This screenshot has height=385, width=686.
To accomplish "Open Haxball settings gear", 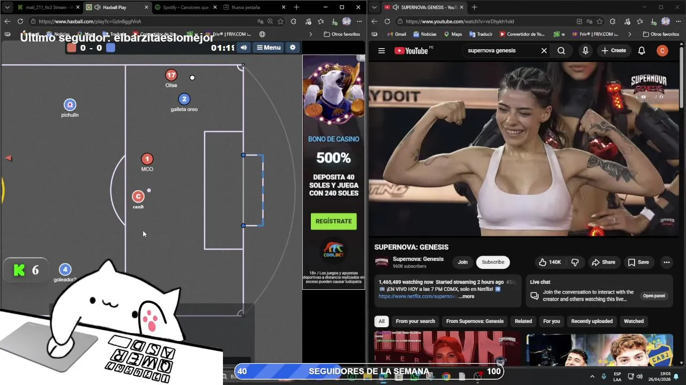I will (x=293, y=48).
